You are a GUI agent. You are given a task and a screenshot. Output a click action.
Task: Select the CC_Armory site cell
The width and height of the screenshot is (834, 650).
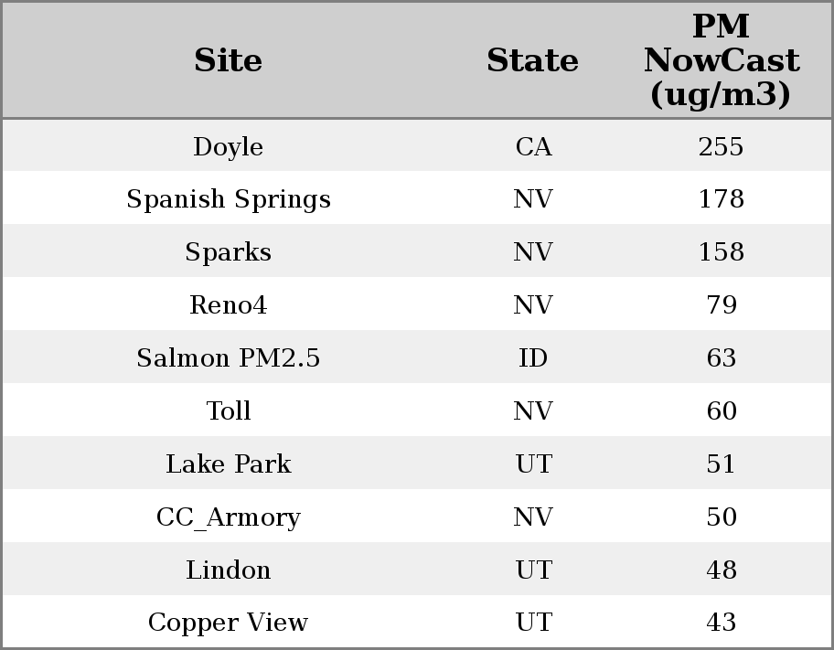(x=228, y=517)
